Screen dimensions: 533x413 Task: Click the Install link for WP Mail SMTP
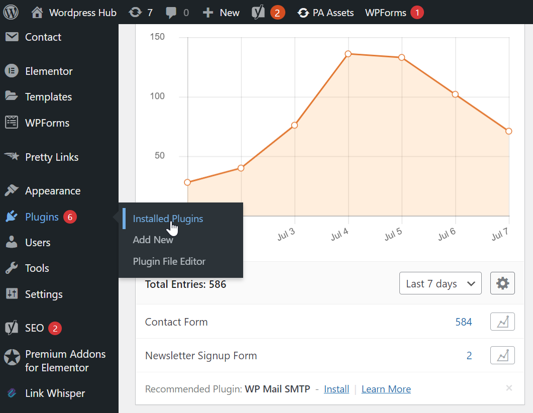(x=337, y=389)
